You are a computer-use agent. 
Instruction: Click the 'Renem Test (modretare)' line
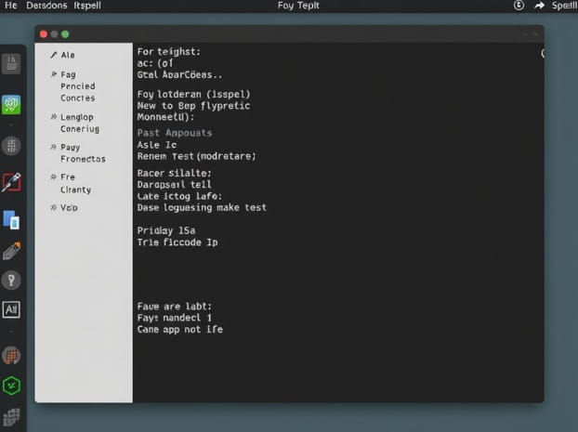click(196, 156)
